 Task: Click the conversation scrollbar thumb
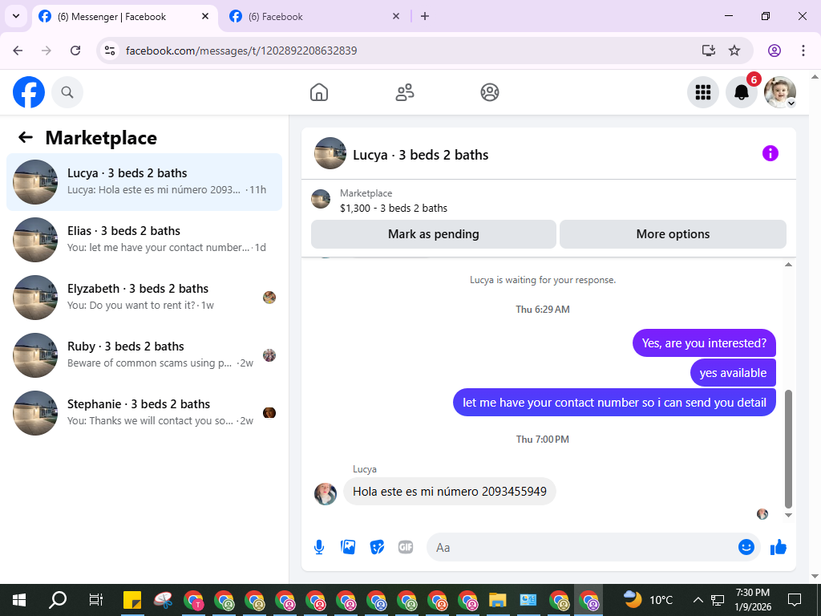coord(789,448)
